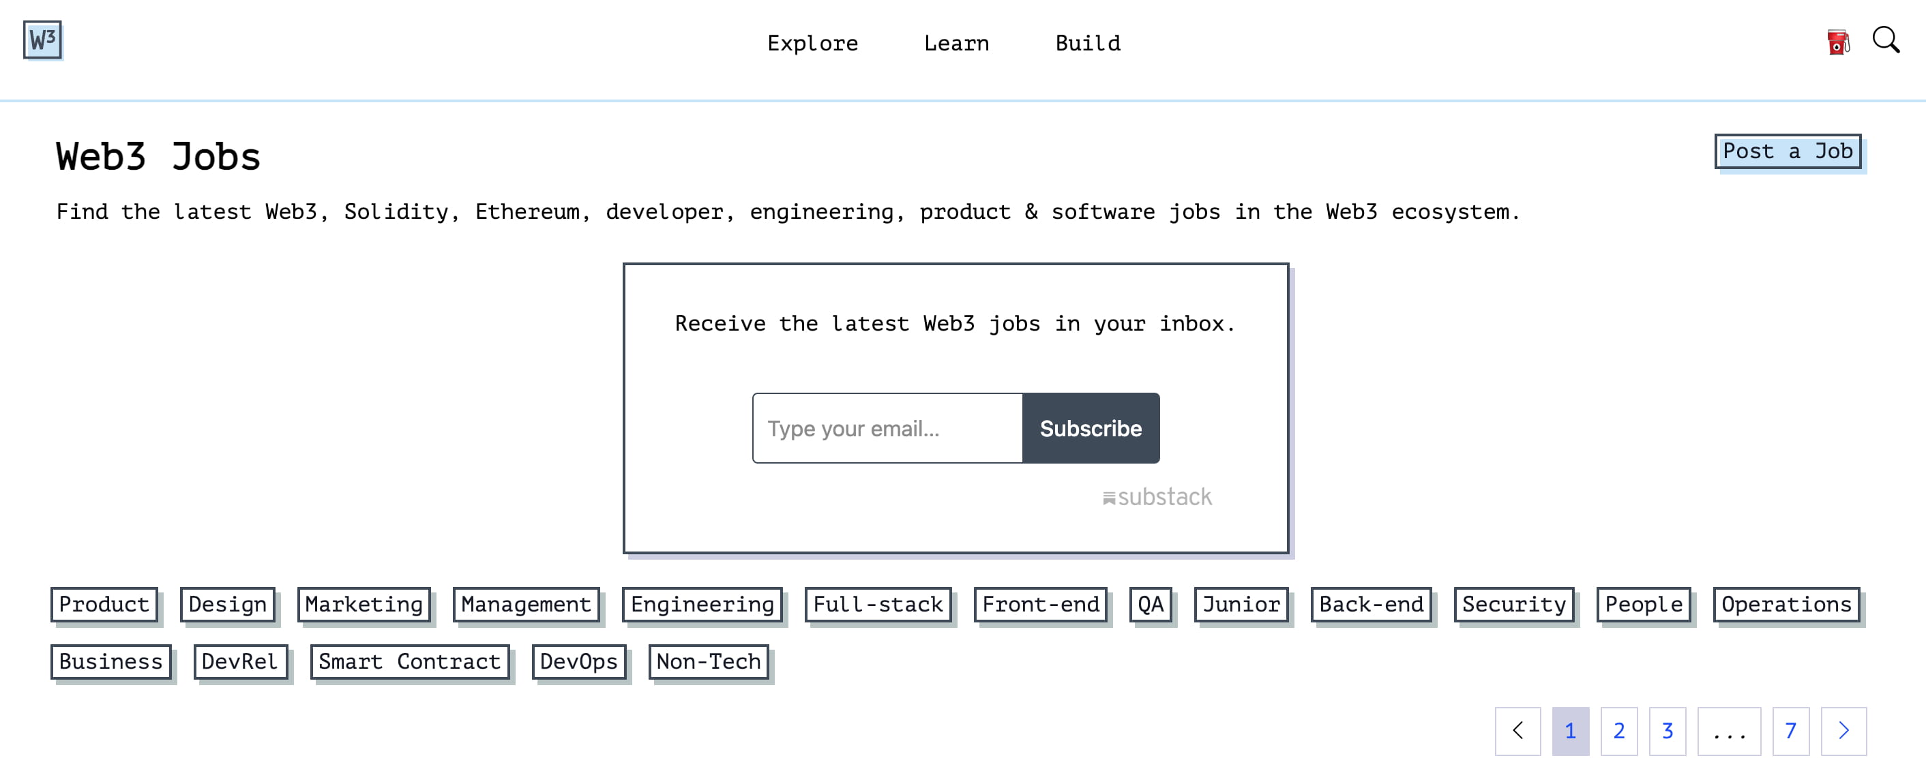Viewport: 1926px width, 769px height.
Task: Click the substack logo link
Action: (x=1157, y=497)
